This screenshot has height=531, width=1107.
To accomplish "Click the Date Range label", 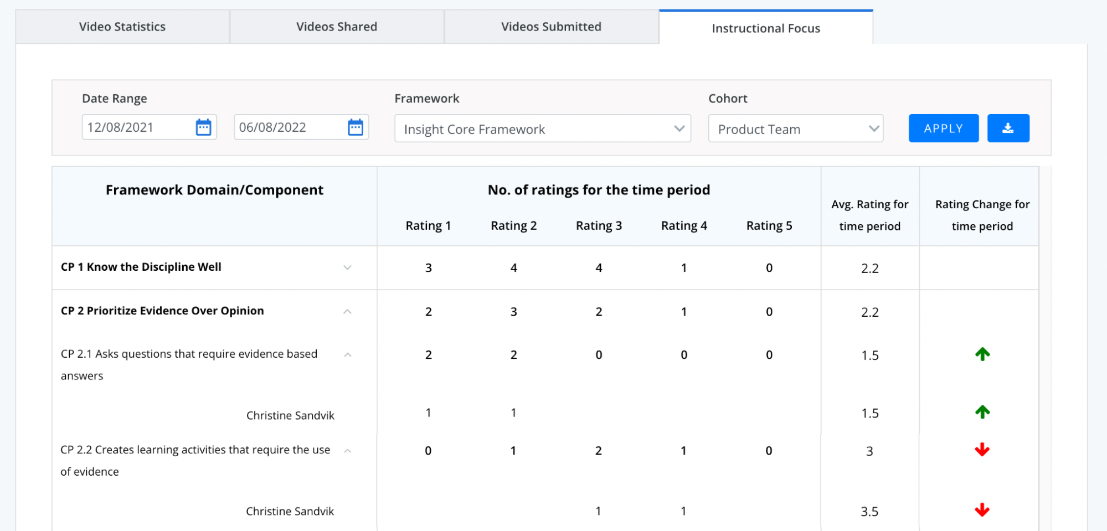I will pyautogui.click(x=115, y=99).
